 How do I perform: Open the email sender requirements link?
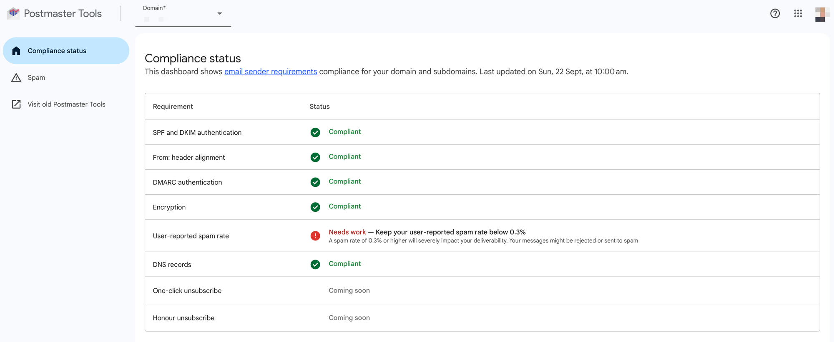coord(271,72)
